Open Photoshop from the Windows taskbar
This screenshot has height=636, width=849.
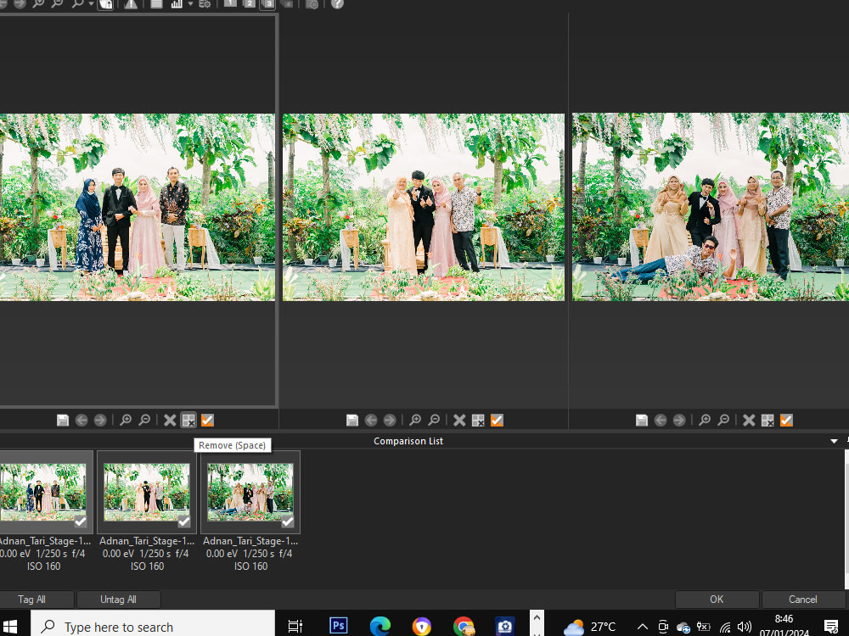tap(338, 625)
